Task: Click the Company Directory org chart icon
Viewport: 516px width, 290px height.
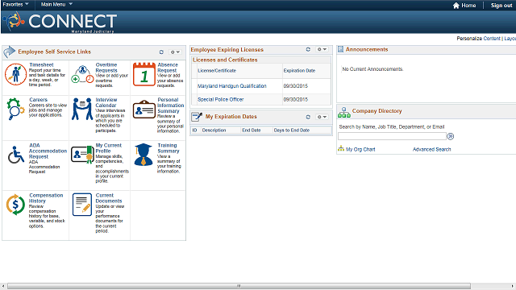Action: (344, 113)
